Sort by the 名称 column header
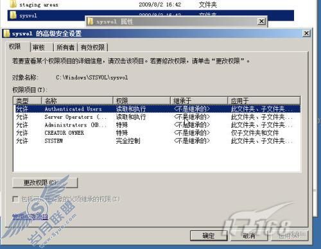Screen dimensions: 321x249 pyautogui.click(x=77, y=101)
